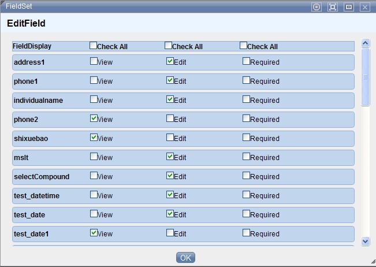Uncheck Edit checkbox for selectCompound
Viewport: 376px width, 267px height.
tap(170, 176)
